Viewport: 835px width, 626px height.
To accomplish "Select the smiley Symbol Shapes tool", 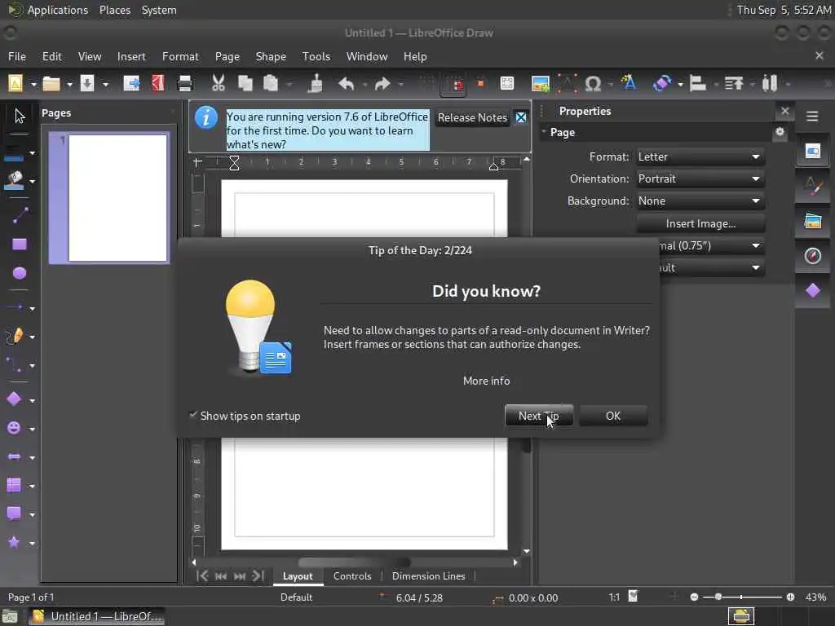I will pos(14,428).
